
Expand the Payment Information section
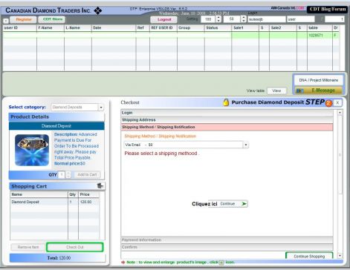pos(227,240)
